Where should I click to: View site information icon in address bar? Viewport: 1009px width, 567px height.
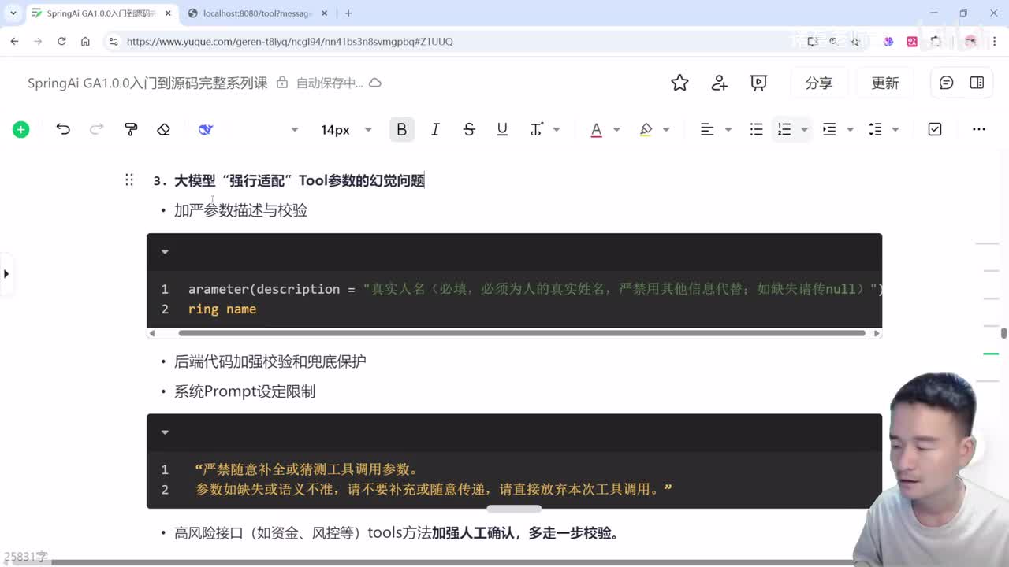[113, 41]
